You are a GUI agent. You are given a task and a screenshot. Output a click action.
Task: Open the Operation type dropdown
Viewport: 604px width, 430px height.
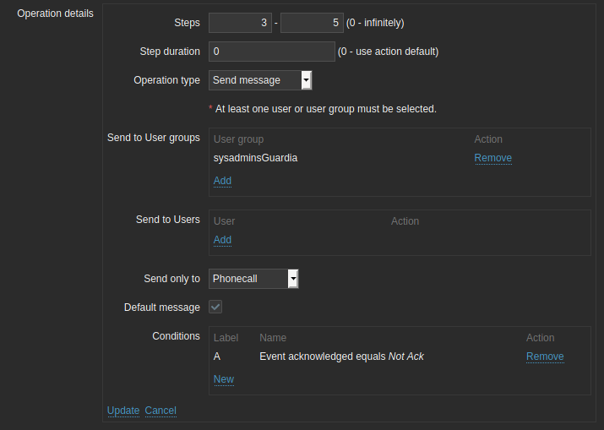260,80
